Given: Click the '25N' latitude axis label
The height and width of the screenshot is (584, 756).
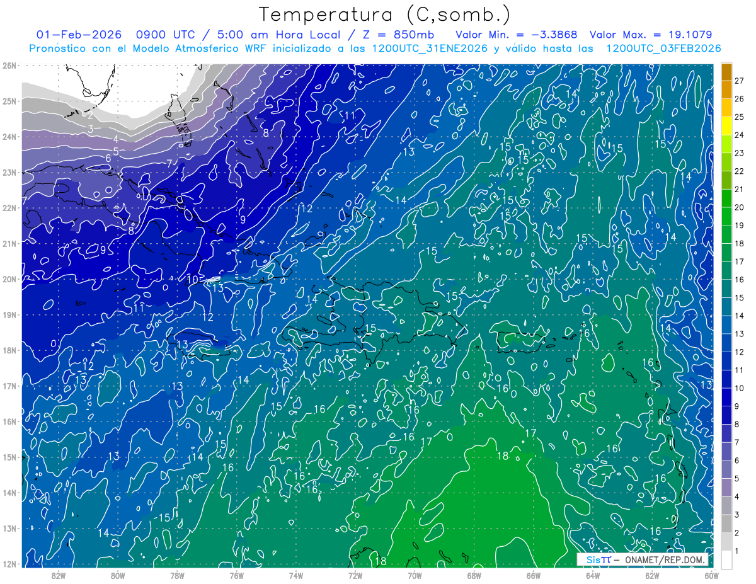Looking at the screenshot, I should 9,101.
